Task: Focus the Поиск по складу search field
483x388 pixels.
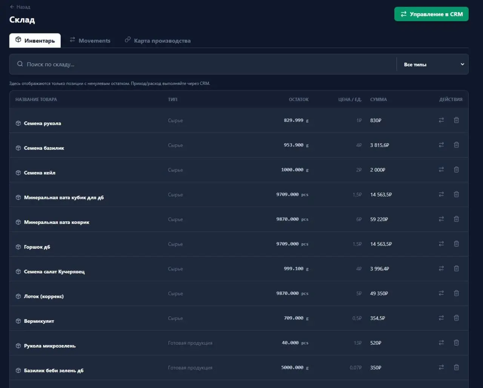Action: 203,64
